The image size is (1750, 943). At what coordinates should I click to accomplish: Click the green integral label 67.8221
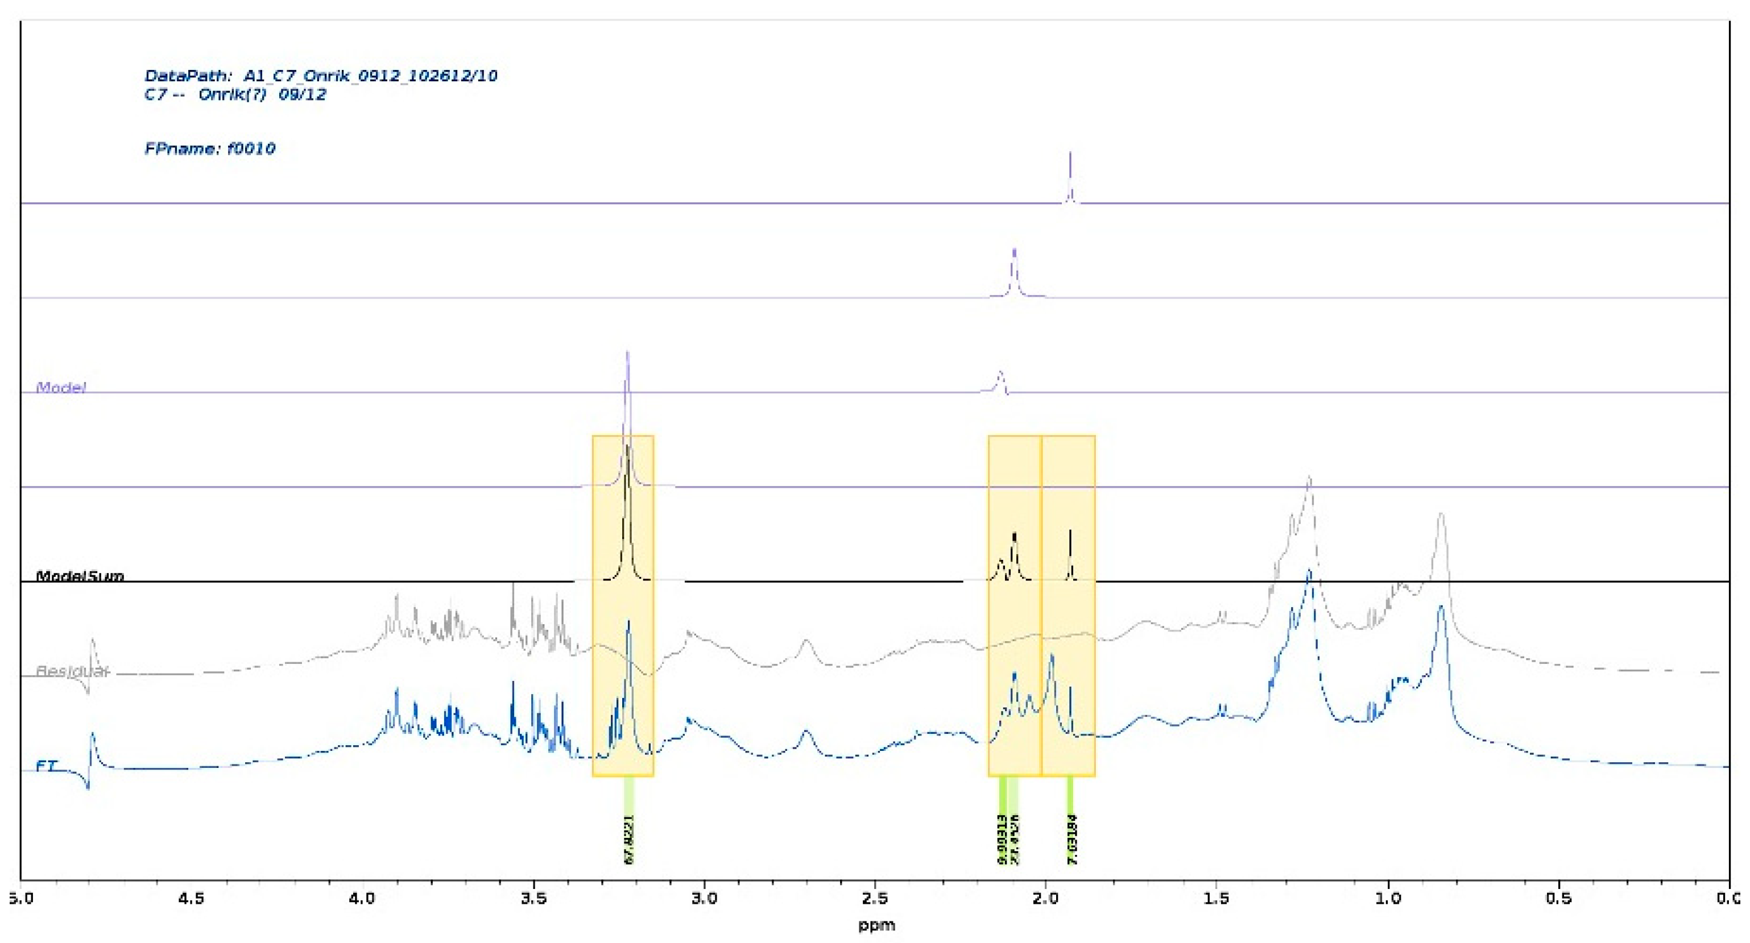point(628,839)
